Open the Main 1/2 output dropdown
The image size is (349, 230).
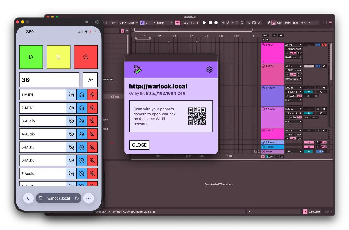293,152
